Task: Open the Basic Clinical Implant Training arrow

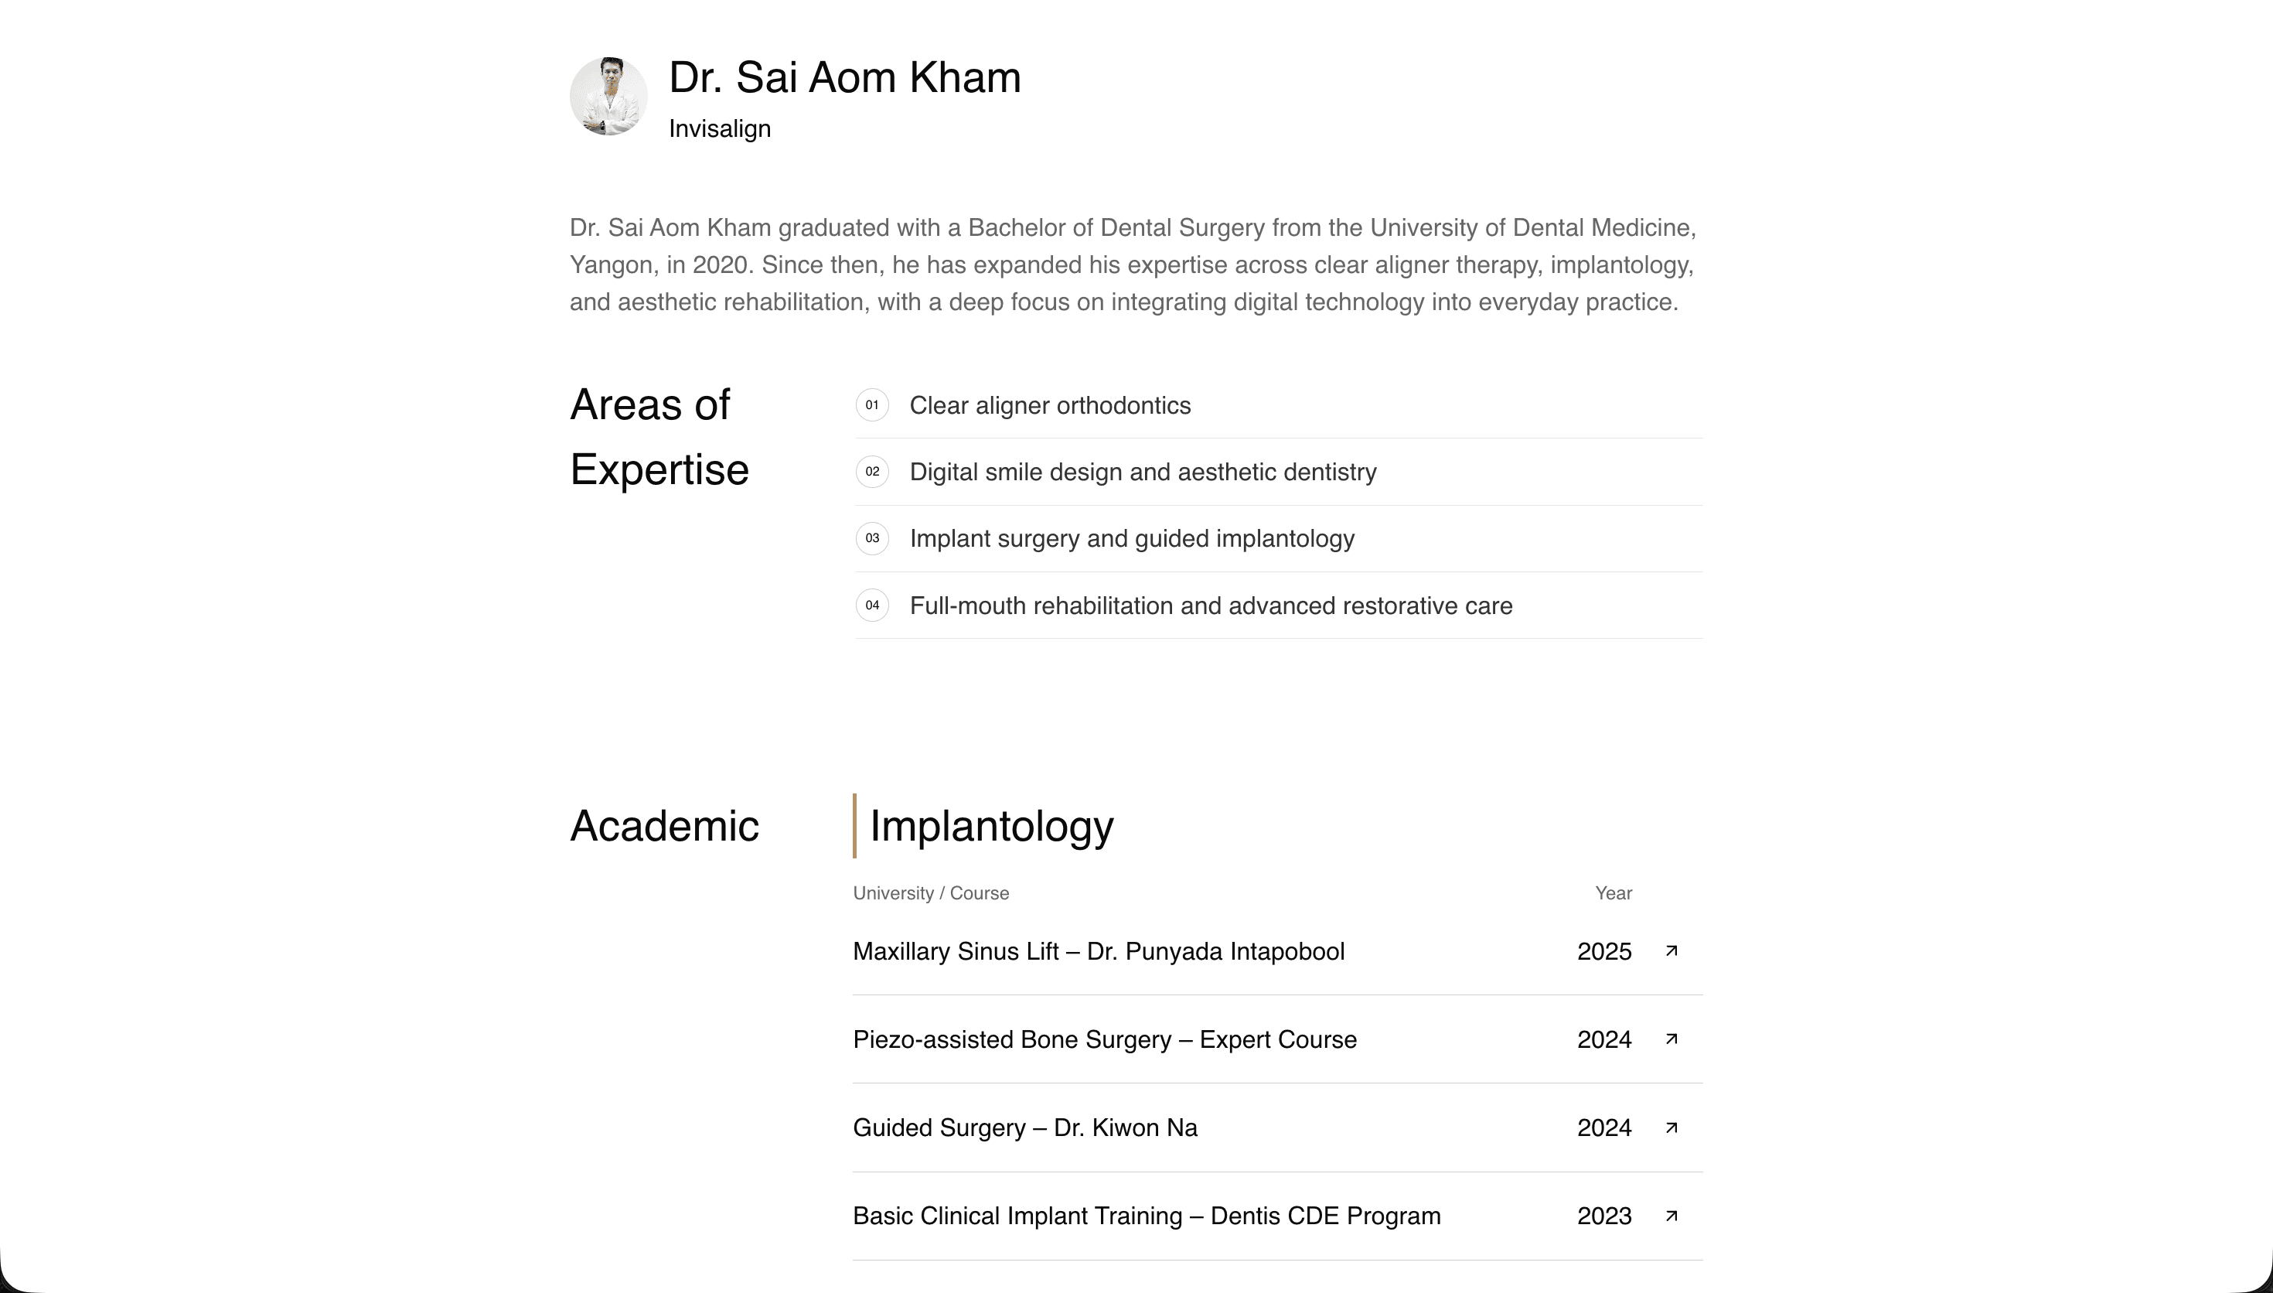Action: [1672, 1216]
